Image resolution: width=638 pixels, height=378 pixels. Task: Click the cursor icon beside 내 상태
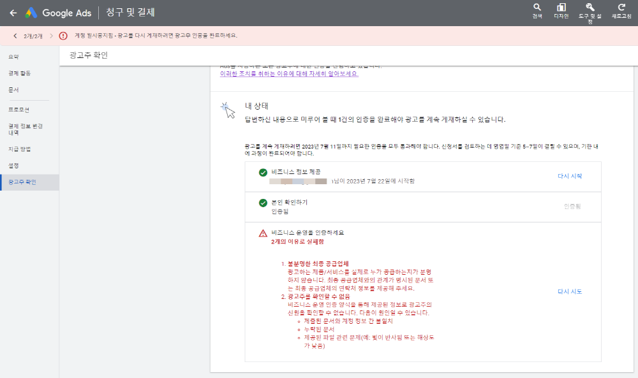point(228,110)
